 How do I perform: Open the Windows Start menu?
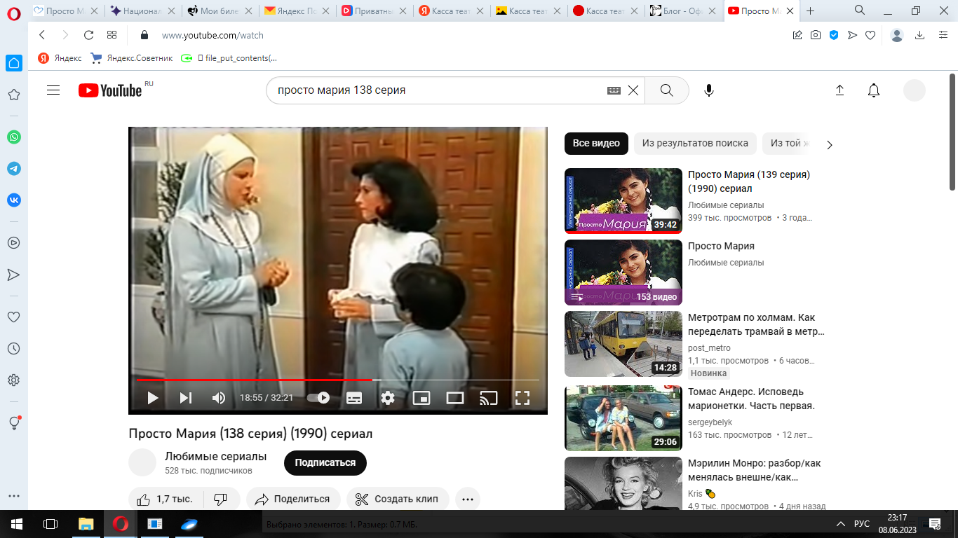16,524
